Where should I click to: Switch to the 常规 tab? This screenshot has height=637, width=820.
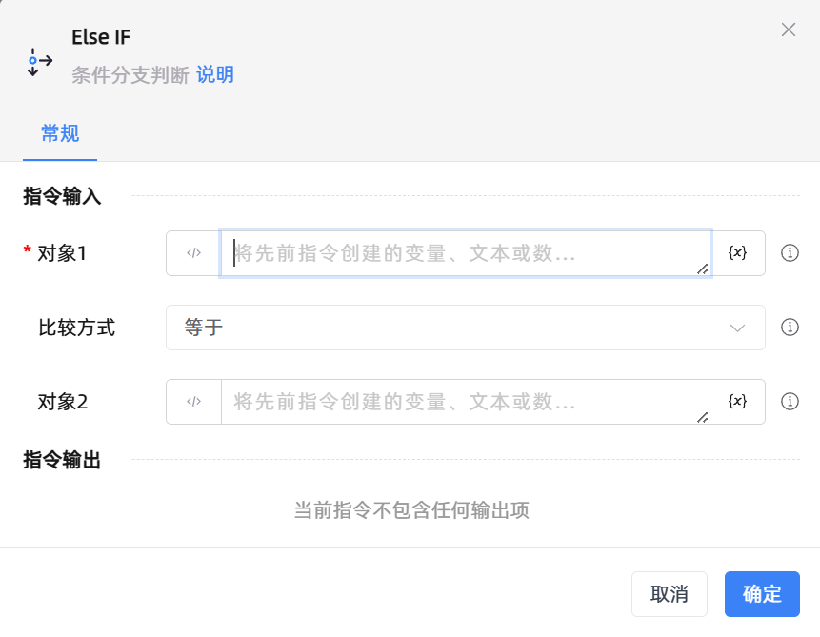click(x=59, y=133)
